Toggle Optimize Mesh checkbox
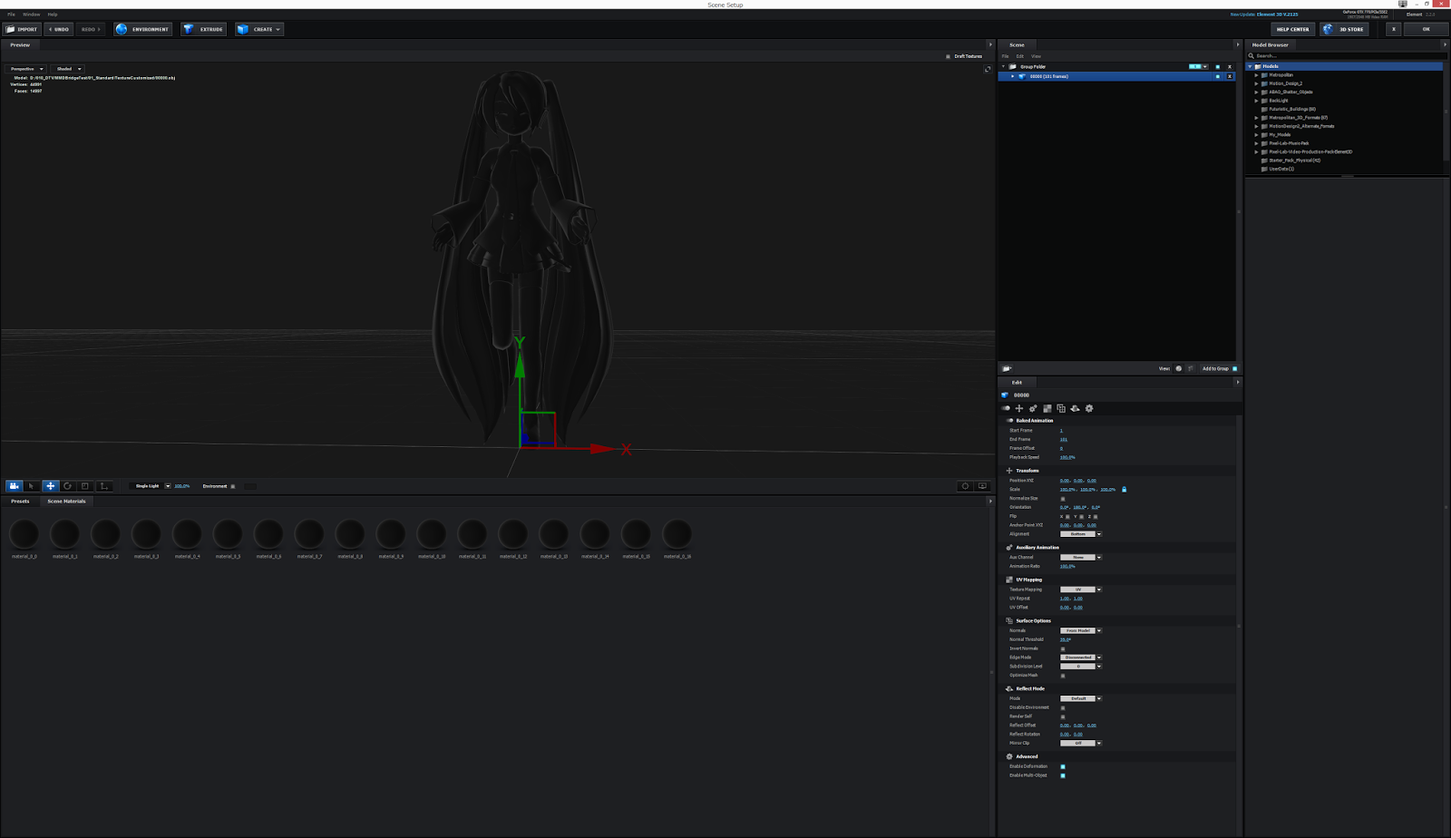This screenshot has height=838, width=1451. (x=1063, y=676)
